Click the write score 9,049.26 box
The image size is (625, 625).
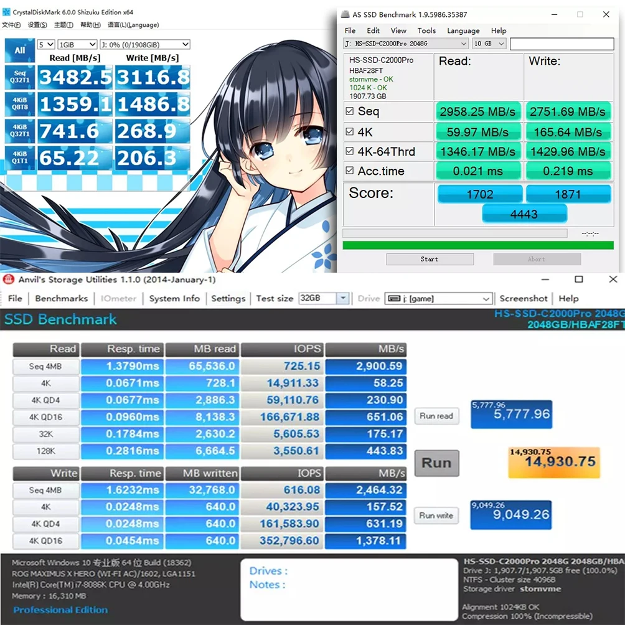pos(511,515)
